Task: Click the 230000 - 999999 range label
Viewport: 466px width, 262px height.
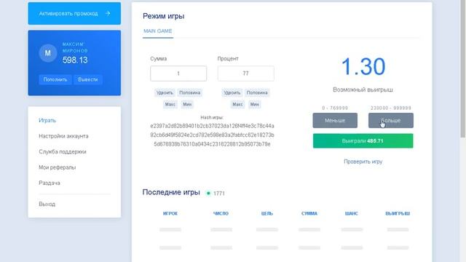Action: (391, 108)
